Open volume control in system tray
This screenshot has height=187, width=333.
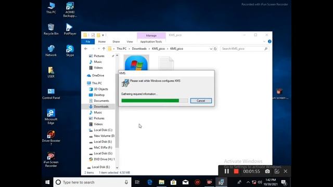[260, 182]
